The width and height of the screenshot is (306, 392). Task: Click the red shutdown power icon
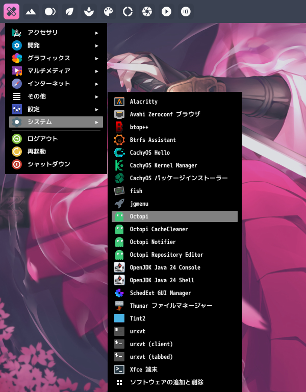(x=17, y=164)
